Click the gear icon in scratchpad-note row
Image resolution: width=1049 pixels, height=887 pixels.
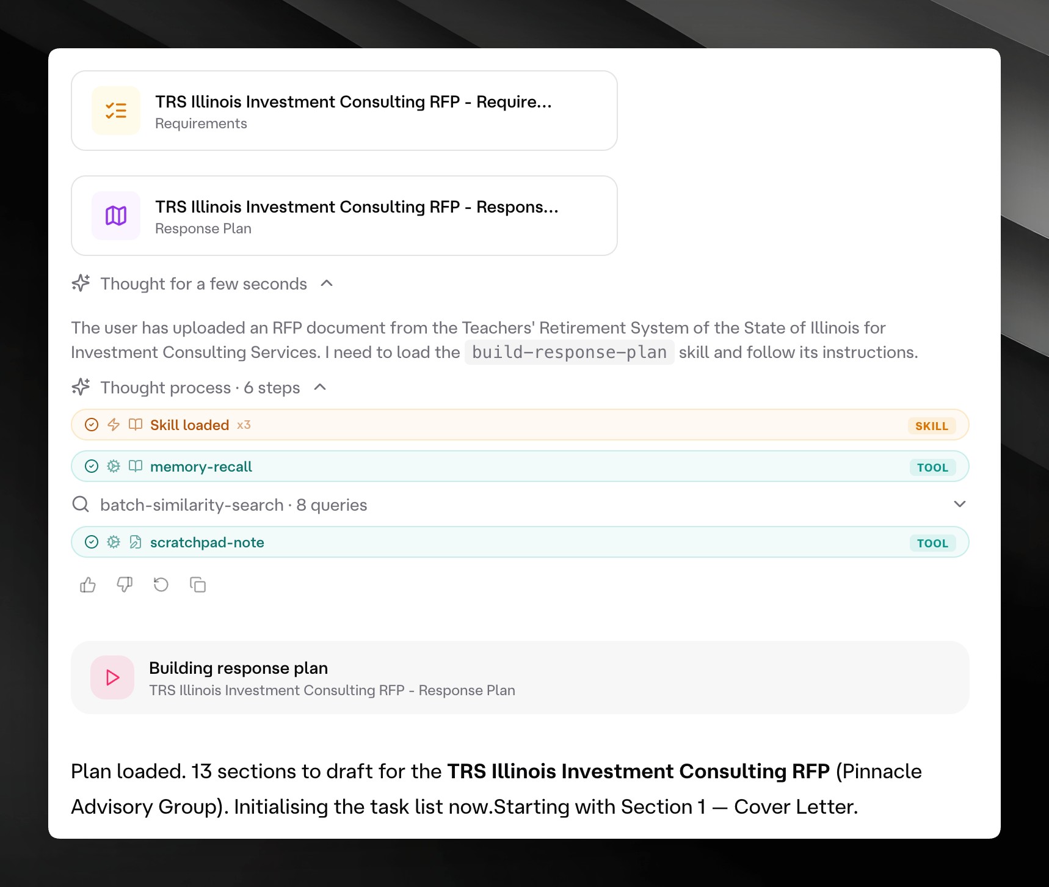(114, 542)
